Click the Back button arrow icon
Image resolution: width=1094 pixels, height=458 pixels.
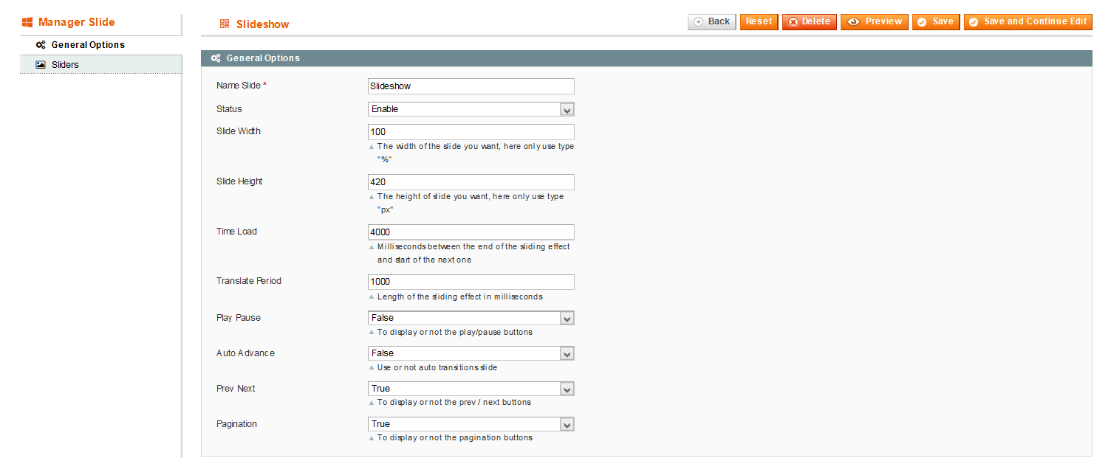[x=698, y=22]
